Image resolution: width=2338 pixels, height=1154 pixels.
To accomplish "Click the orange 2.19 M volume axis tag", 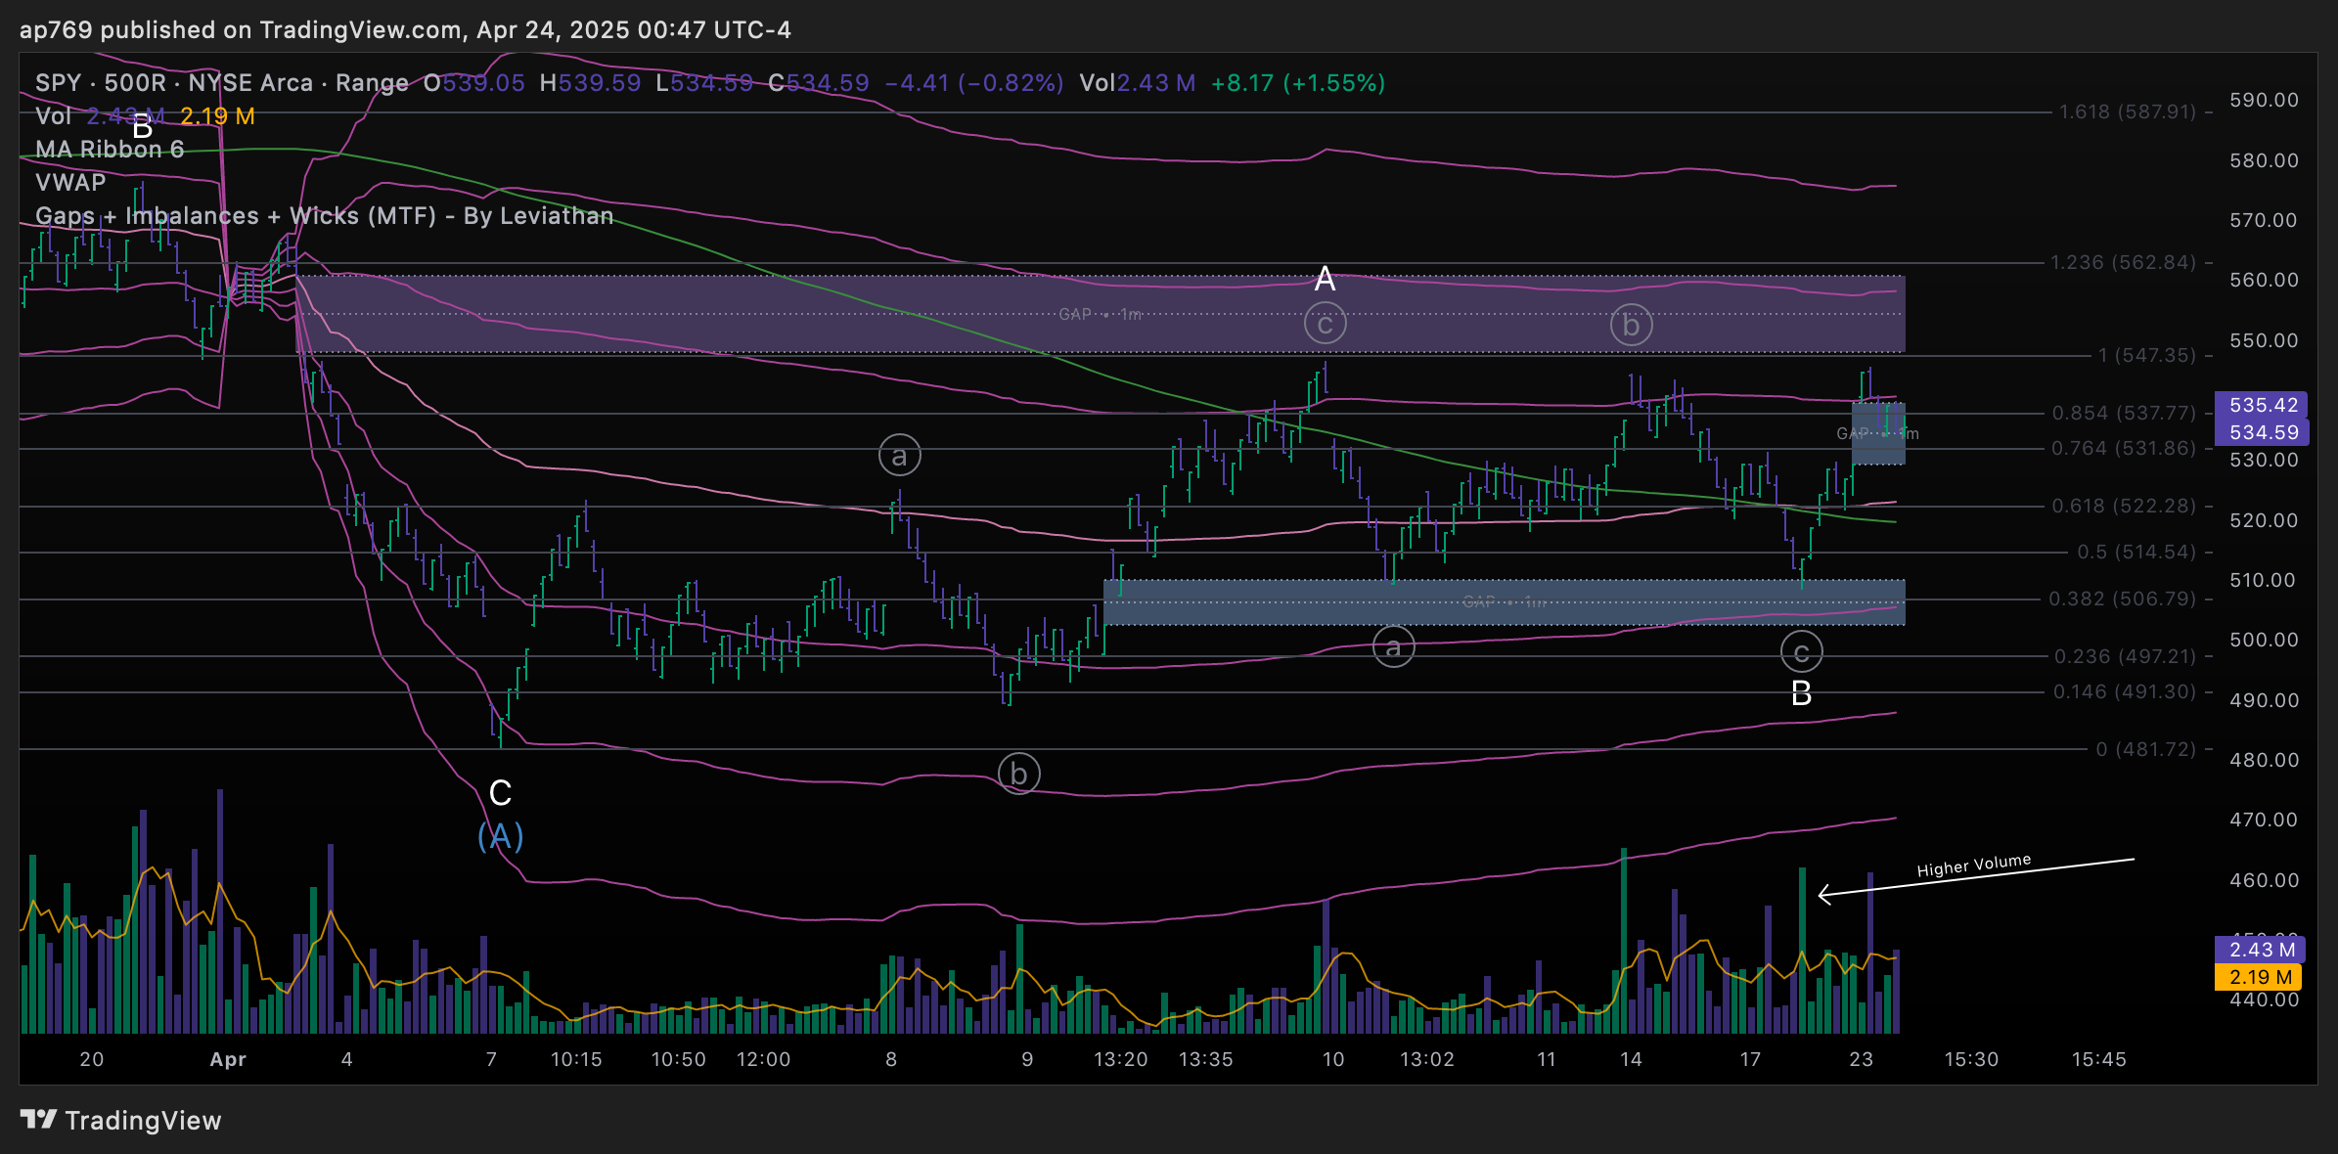I will (x=2259, y=977).
